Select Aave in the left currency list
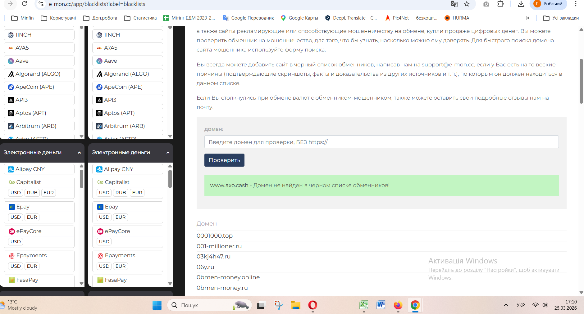This screenshot has width=584, height=314. coord(39,61)
